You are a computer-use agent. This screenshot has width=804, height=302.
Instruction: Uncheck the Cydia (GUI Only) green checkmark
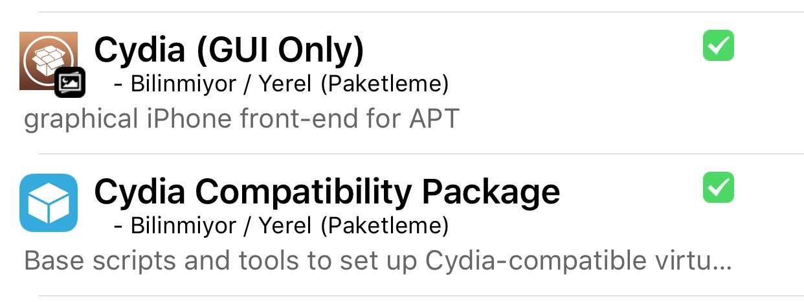tap(718, 46)
